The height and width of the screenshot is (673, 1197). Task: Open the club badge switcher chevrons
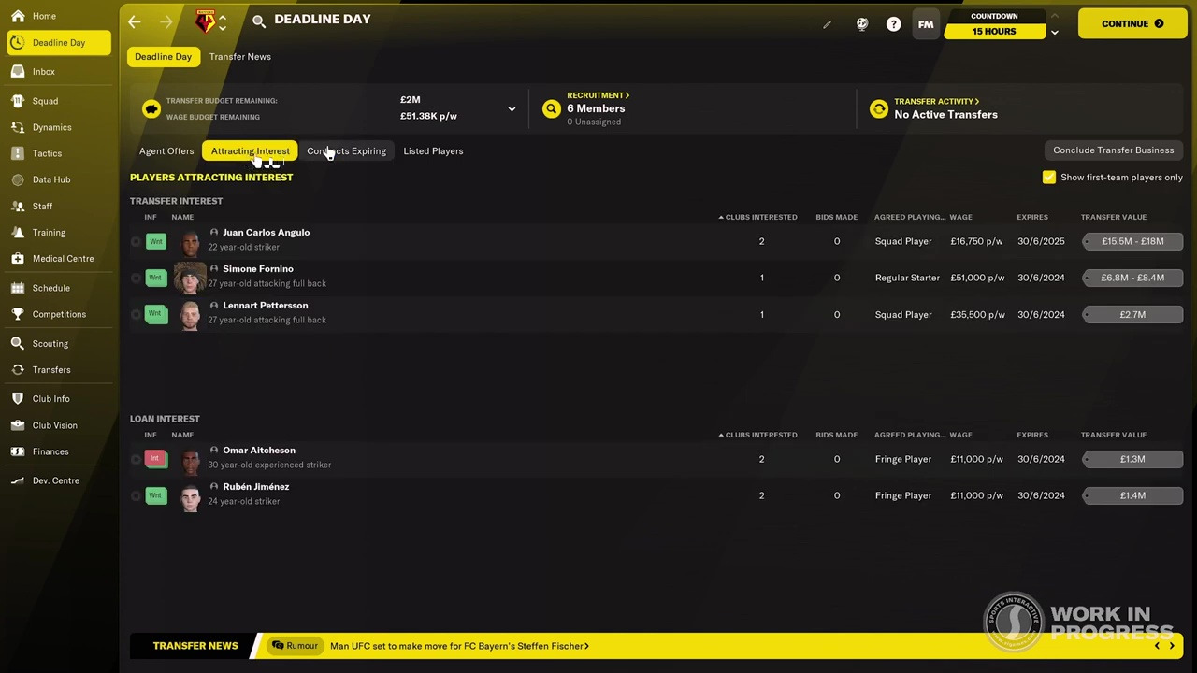pyautogui.click(x=223, y=22)
